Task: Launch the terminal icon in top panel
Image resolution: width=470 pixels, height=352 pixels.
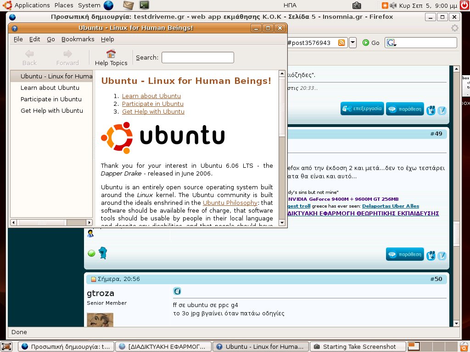Action: [x=144, y=5]
